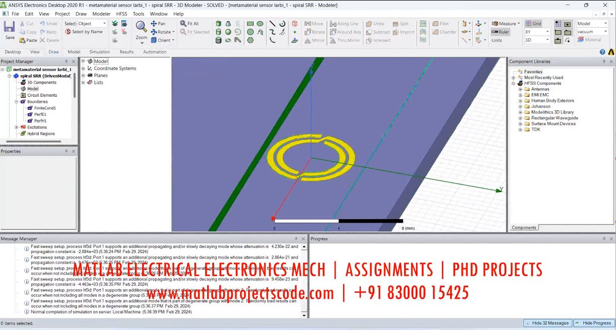Expand the Antennas component library folder
The image size is (616, 330).
click(x=520, y=89)
